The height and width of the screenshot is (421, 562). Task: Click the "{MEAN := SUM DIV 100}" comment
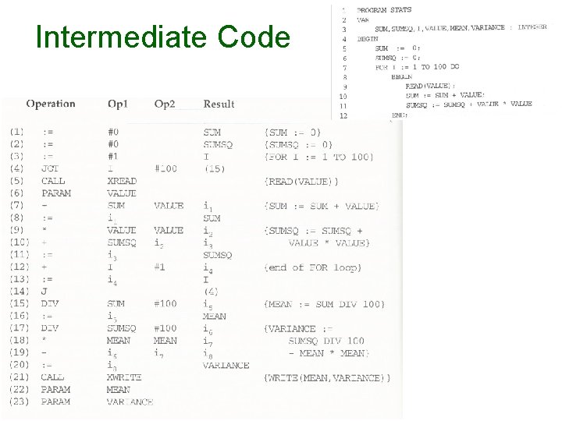click(325, 305)
